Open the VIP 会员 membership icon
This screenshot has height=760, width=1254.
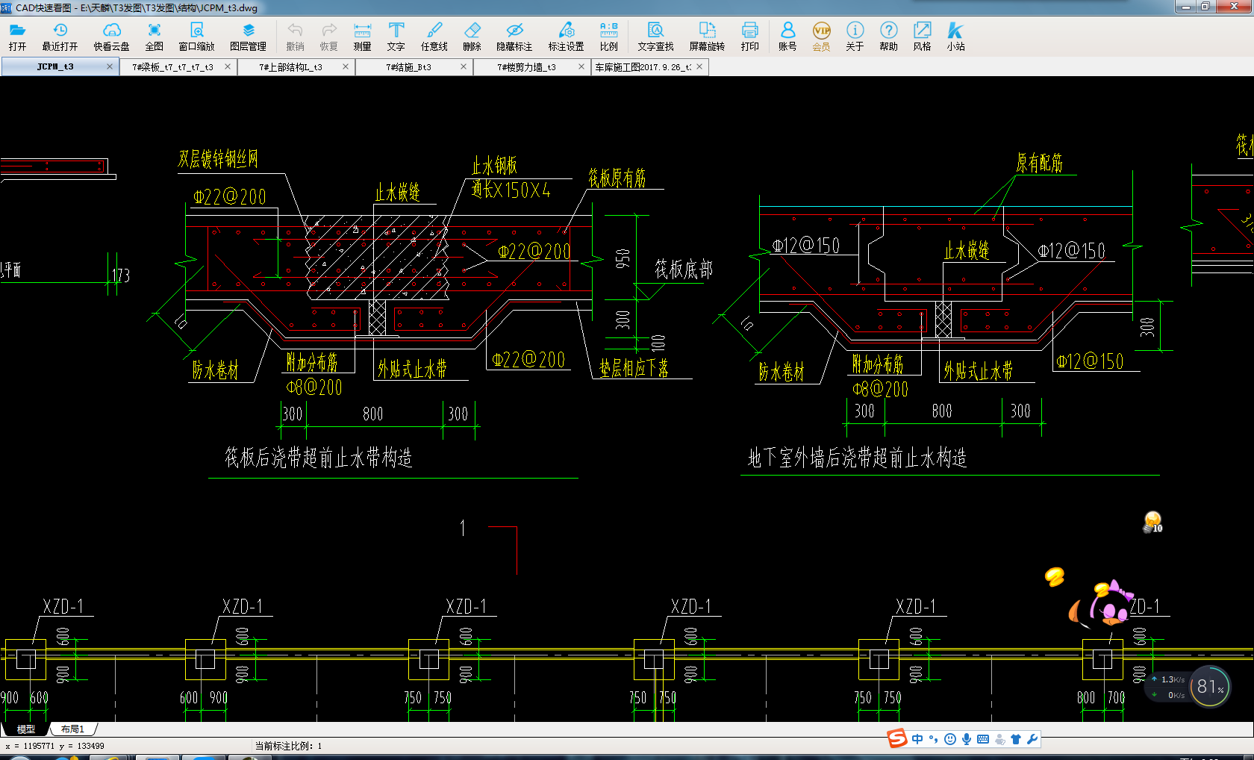(821, 36)
